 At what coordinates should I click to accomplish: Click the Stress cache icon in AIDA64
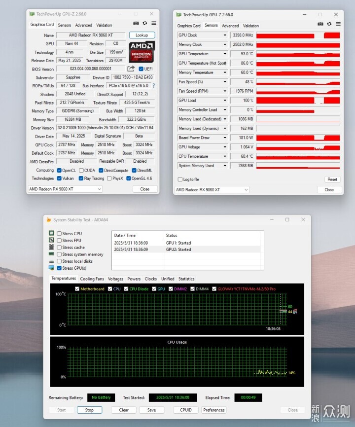tap(51, 247)
